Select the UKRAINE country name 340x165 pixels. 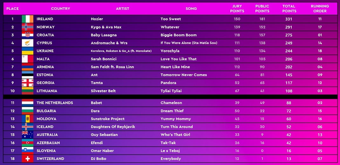[45, 51]
